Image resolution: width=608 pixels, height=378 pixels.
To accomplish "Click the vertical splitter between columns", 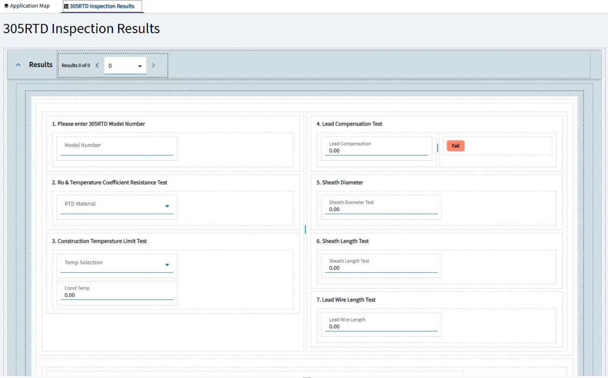I will coord(305,230).
